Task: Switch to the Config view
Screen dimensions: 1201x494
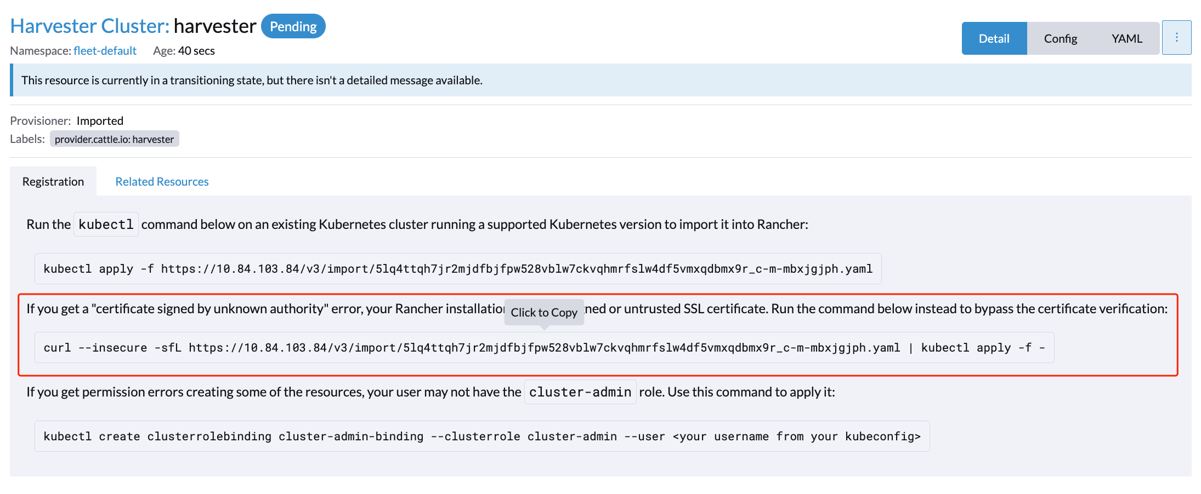Action: [1060, 38]
